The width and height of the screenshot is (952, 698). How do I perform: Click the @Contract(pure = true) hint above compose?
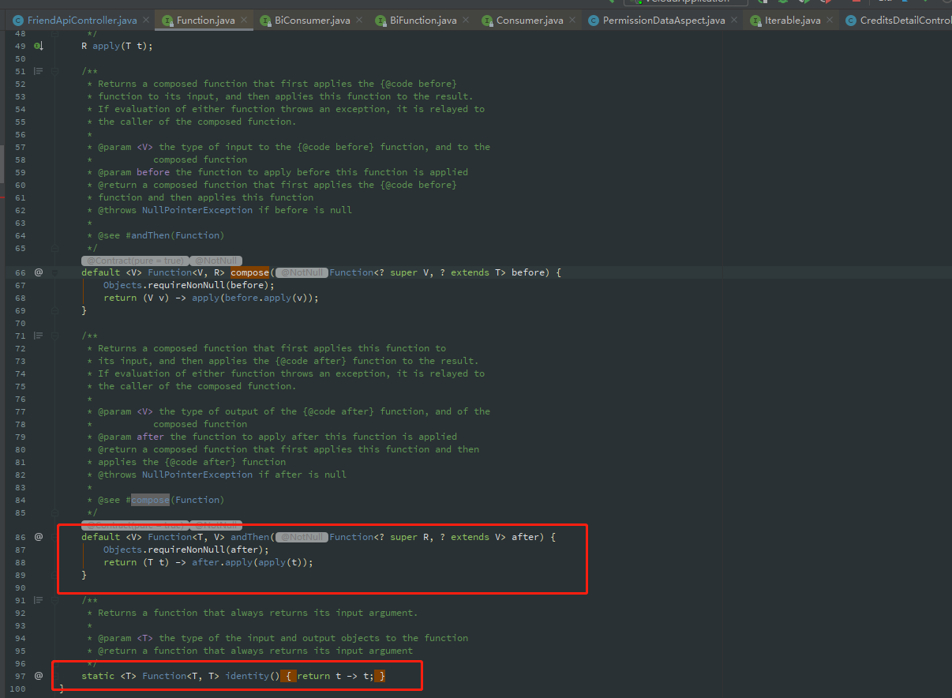tap(135, 261)
